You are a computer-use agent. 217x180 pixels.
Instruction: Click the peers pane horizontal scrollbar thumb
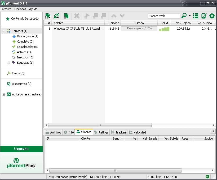115,170
